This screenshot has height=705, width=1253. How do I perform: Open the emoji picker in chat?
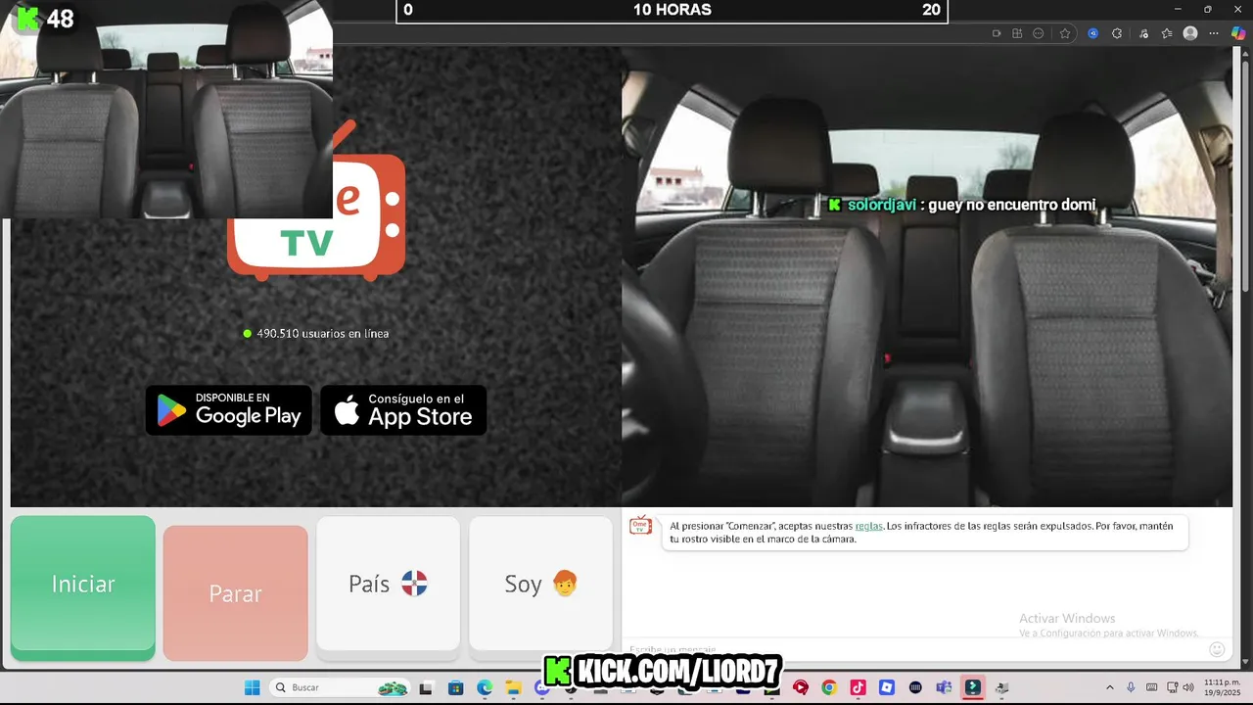point(1217,649)
